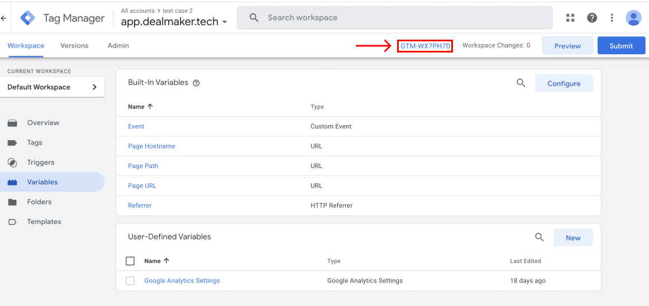Open the Event variable link
Image resolution: width=649 pixels, height=306 pixels.
[136, 126]
